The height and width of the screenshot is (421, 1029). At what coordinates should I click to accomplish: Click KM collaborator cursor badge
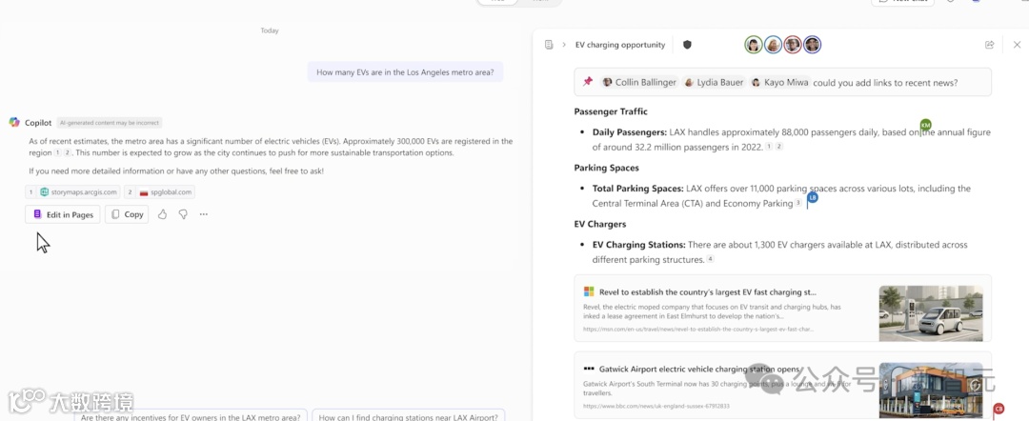point(925,125)
